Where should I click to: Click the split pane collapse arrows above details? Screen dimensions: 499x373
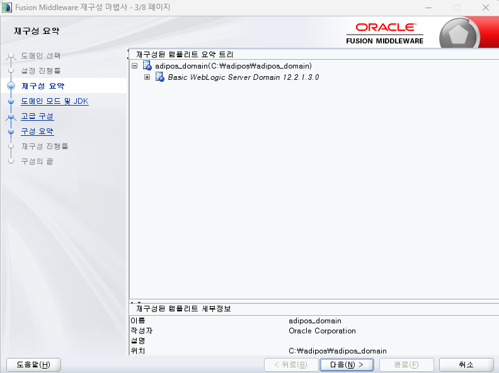tap(136, 302)
